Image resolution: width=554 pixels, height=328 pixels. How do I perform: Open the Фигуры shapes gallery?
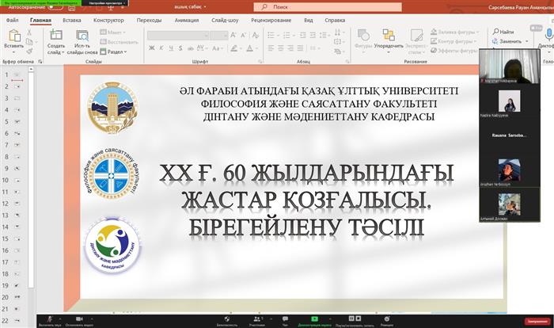click(x=363, y=36)
